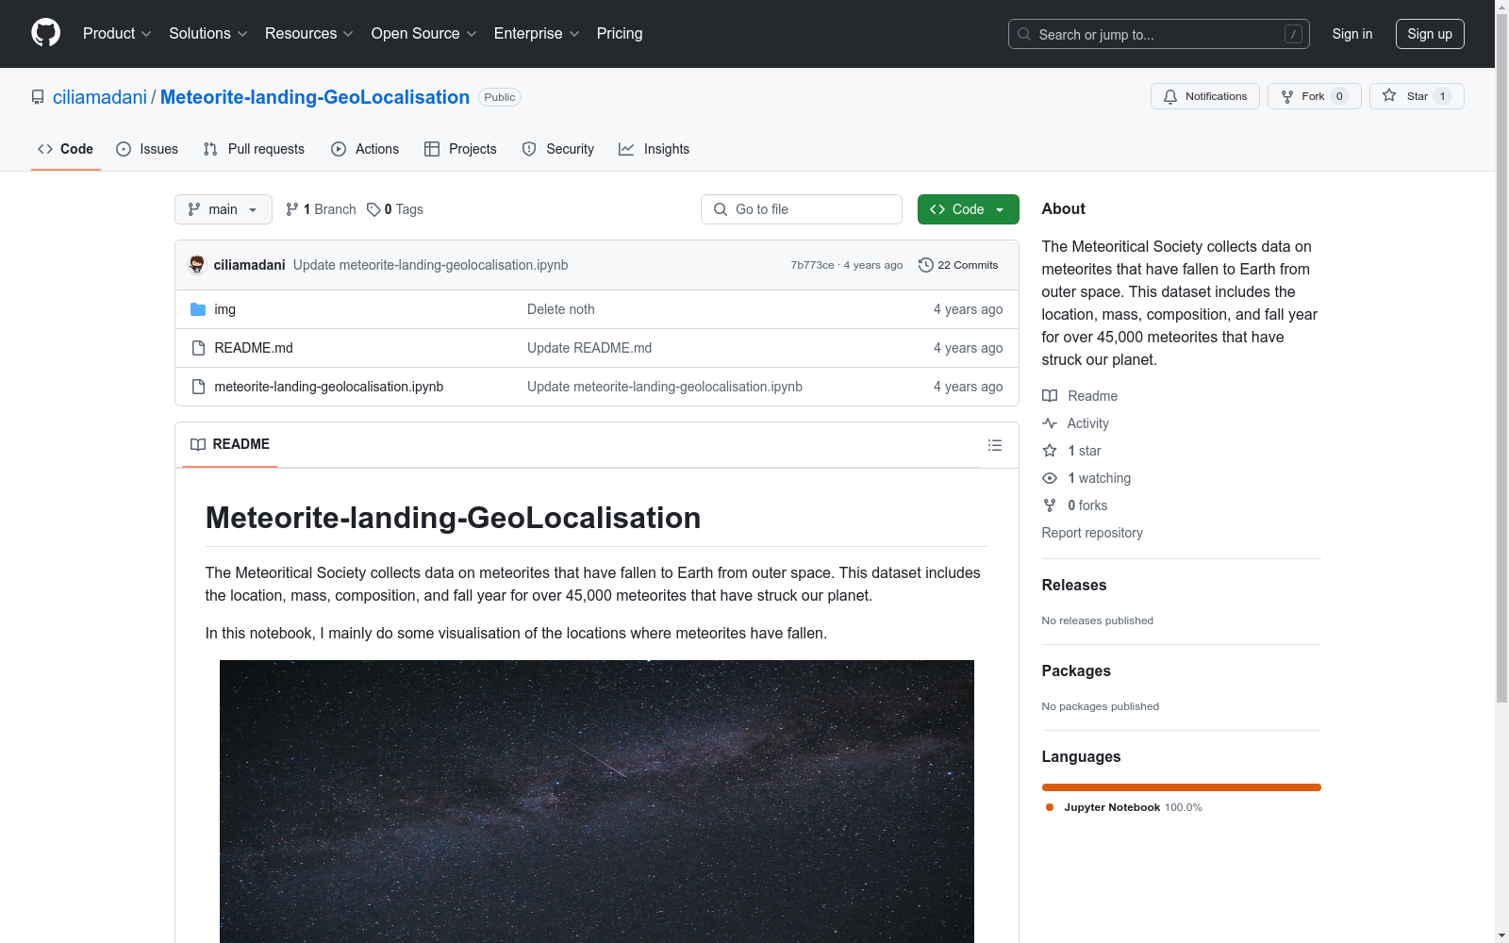Screen dimensions: 1509x943
Task: Click the meteor night sky image
Action: (x=596, y=802)
